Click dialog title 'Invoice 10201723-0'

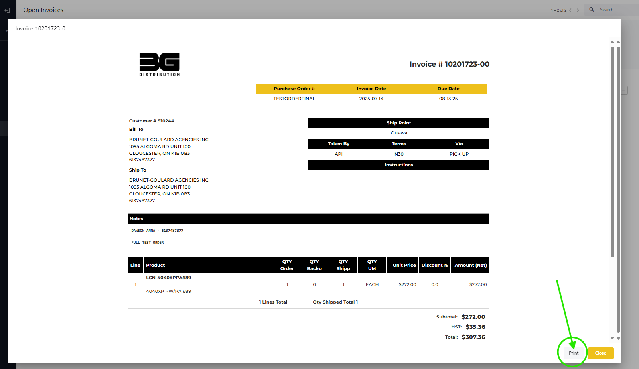(41, 28)
